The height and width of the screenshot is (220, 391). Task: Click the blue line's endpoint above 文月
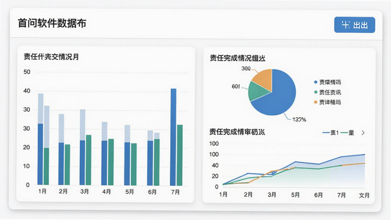(x=365, y=154)
